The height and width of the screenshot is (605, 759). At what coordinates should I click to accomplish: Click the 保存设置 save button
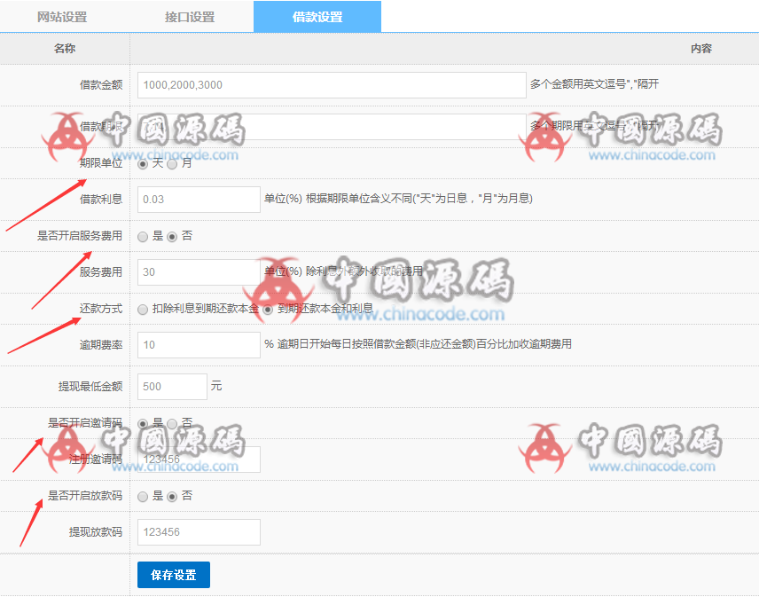[173, 575]
